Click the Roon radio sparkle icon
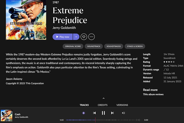 pos(83,113)
